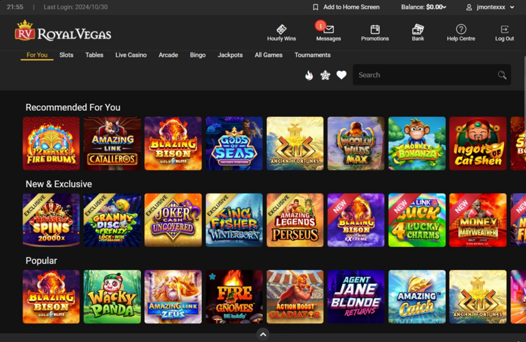This screenshot has width=526, height=342.
Task: Open the Messages envelope icon
Action: [x=328, y=29]
